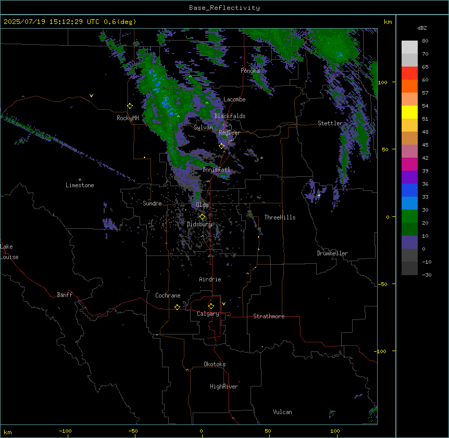Image resolution: width=449 pixels, height=438 pixels.
Task: Select the yellow diamond marker at Olds
Action: click(202, 217)
